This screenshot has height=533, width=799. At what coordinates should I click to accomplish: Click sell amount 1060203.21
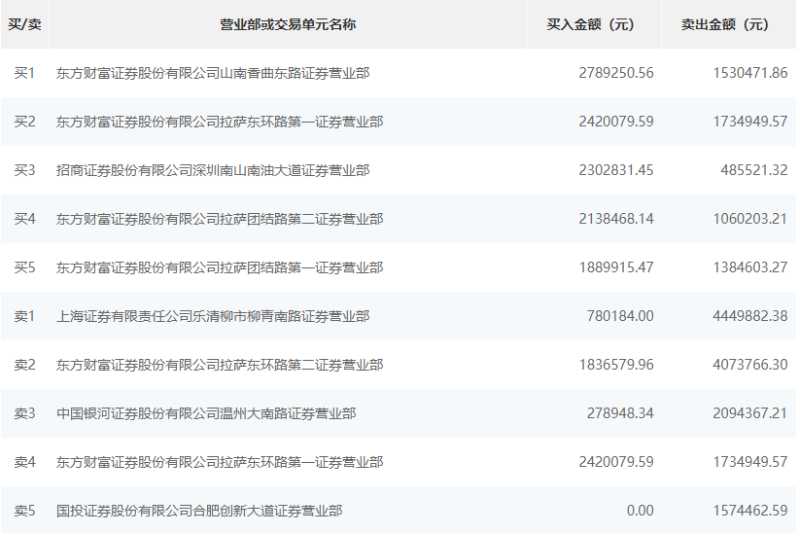click(750, 219)
